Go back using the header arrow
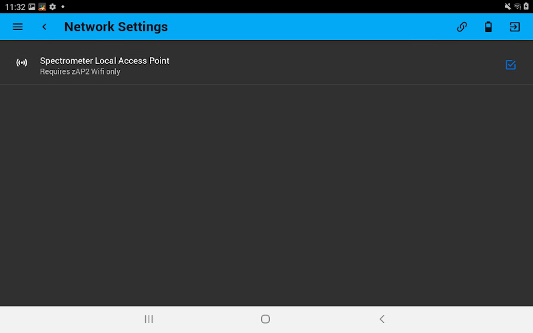Viewport: 533px width, 333px height. (x=44, y=27)
